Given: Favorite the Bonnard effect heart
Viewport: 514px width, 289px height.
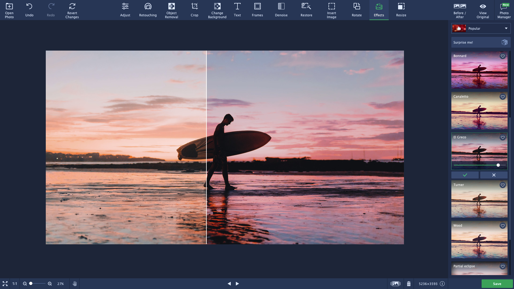Looking at the screenshot, I should [502, 56].
